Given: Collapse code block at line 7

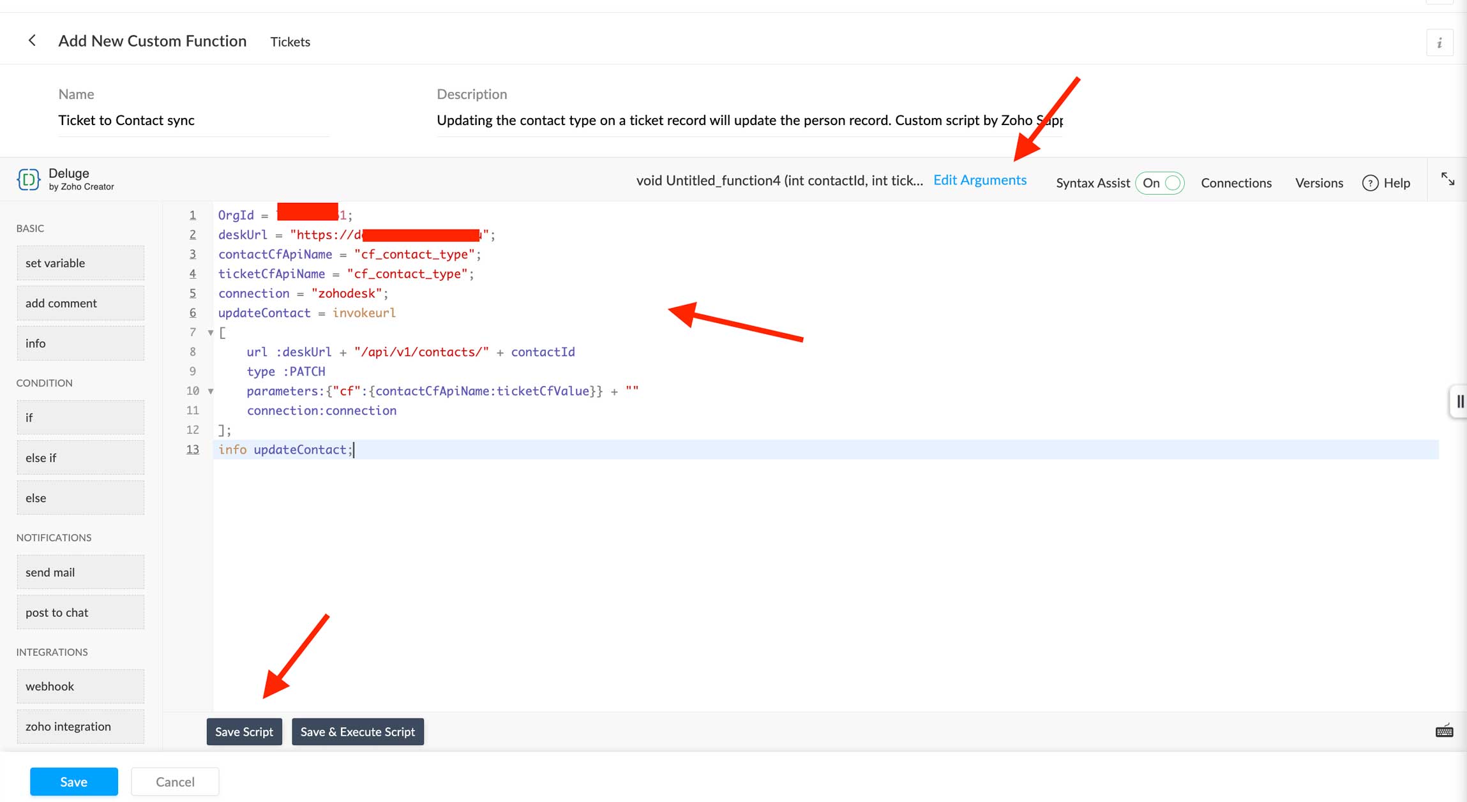Looking at the screenshot, I should click(x=211, y=332).
